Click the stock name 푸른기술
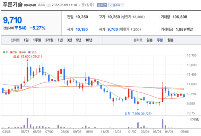The height and width of the screenshot is (136, 201). click(x=12, y=4)
